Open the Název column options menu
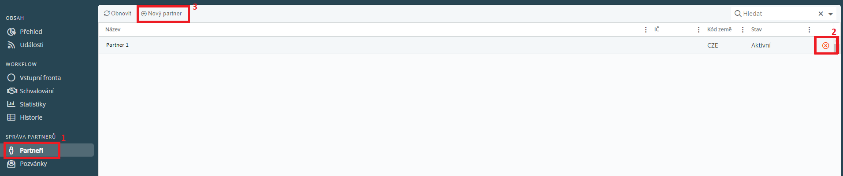The width and height of the screenshot is (843, 176). [x=646, y=29]
